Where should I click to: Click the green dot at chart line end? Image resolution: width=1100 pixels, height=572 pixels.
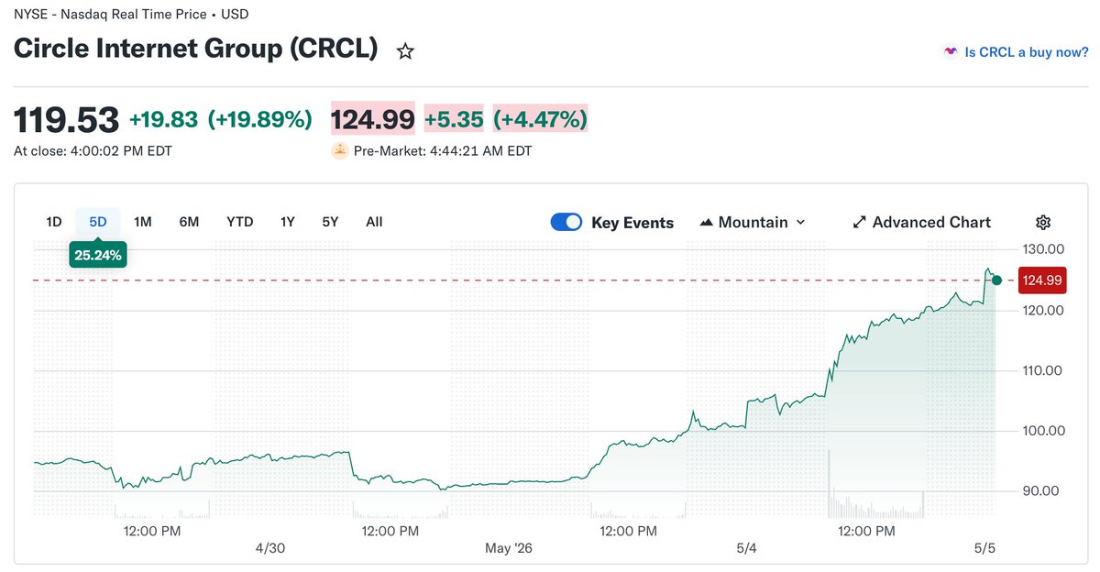(x=996, y=280)
